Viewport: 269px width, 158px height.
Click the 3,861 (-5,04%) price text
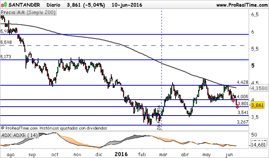pyautogui.click(x=86, y=5)
